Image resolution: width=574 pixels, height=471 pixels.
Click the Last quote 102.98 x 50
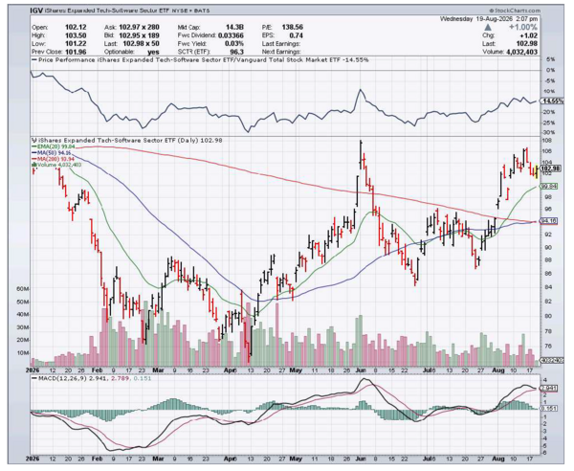coord(141,44)
